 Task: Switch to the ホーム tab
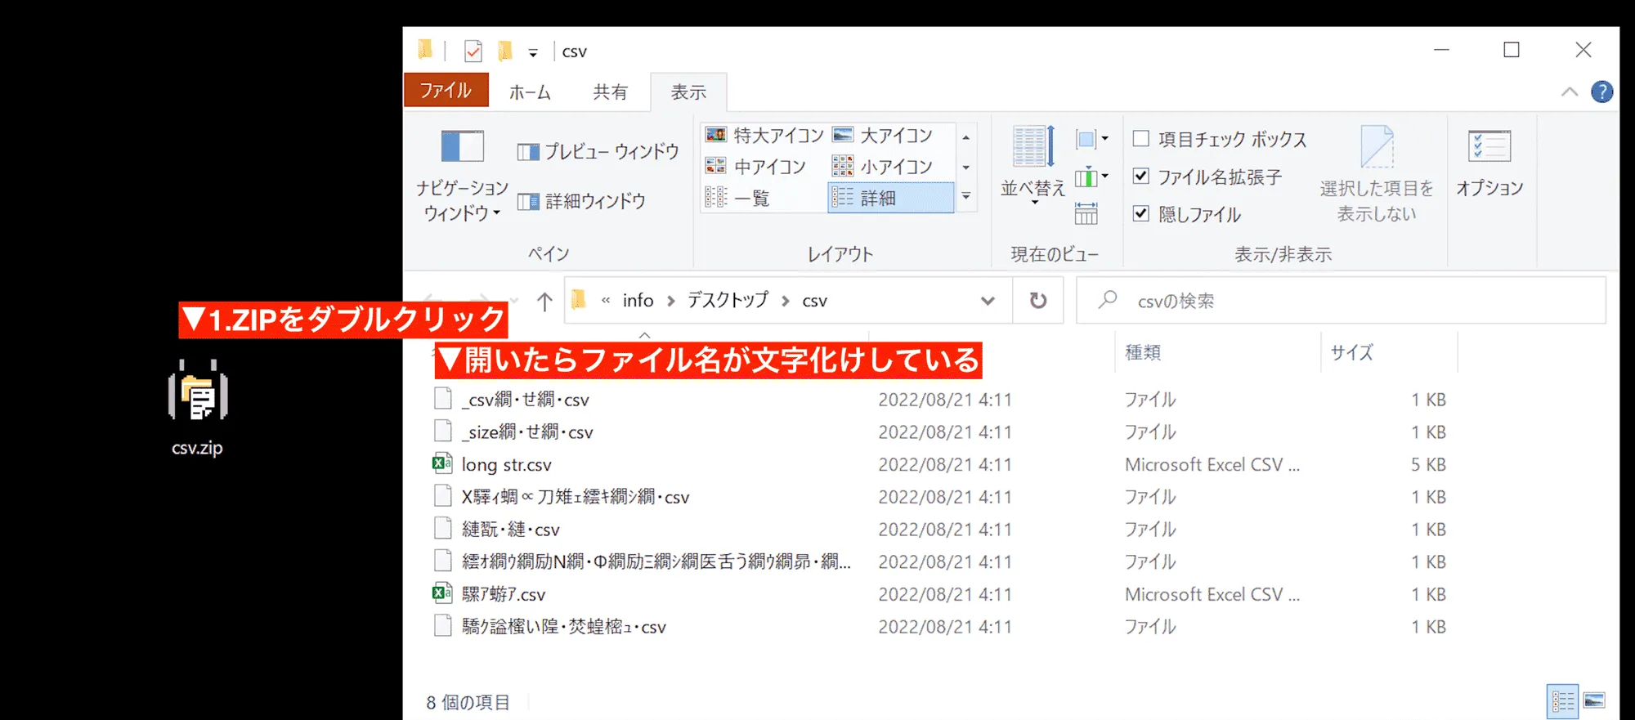(x=530, y=92)
